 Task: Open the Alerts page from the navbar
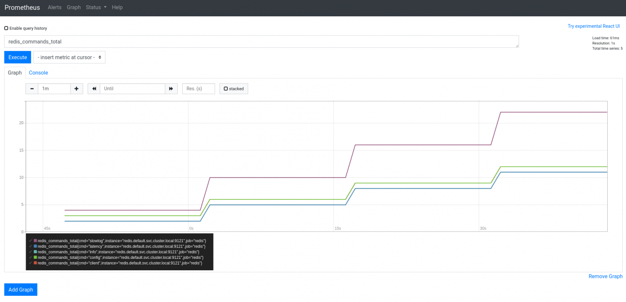pos(54,7)
